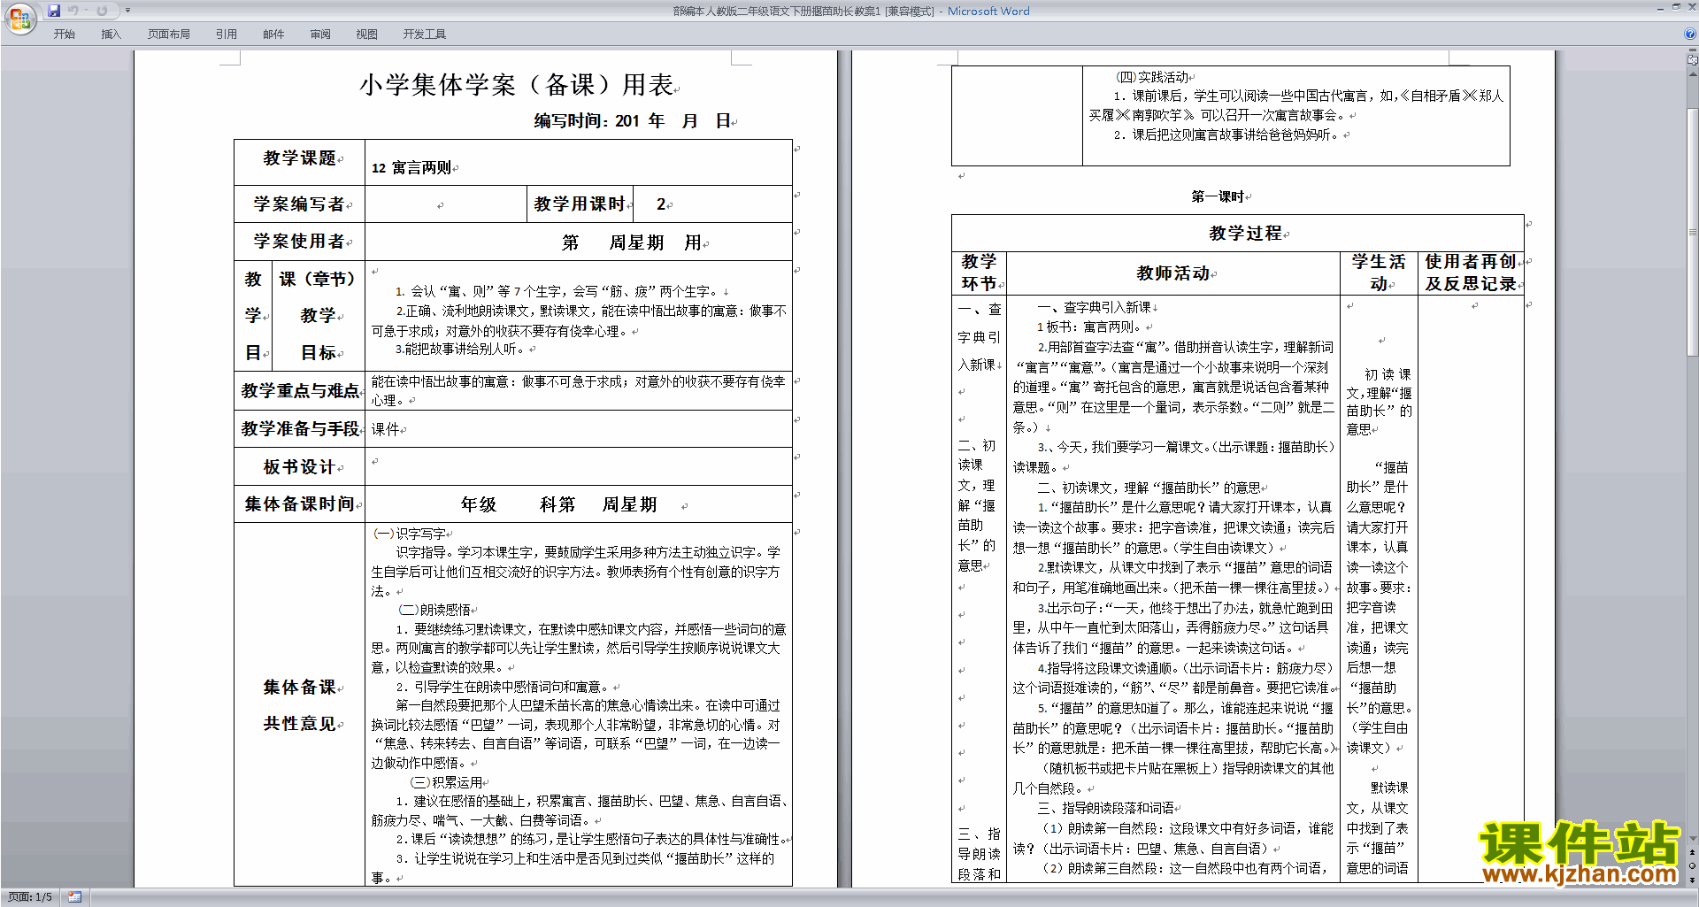The image size is (1699, 907).
Task: Open the 审阅 ribbon tab
Action: click(320, 35)
